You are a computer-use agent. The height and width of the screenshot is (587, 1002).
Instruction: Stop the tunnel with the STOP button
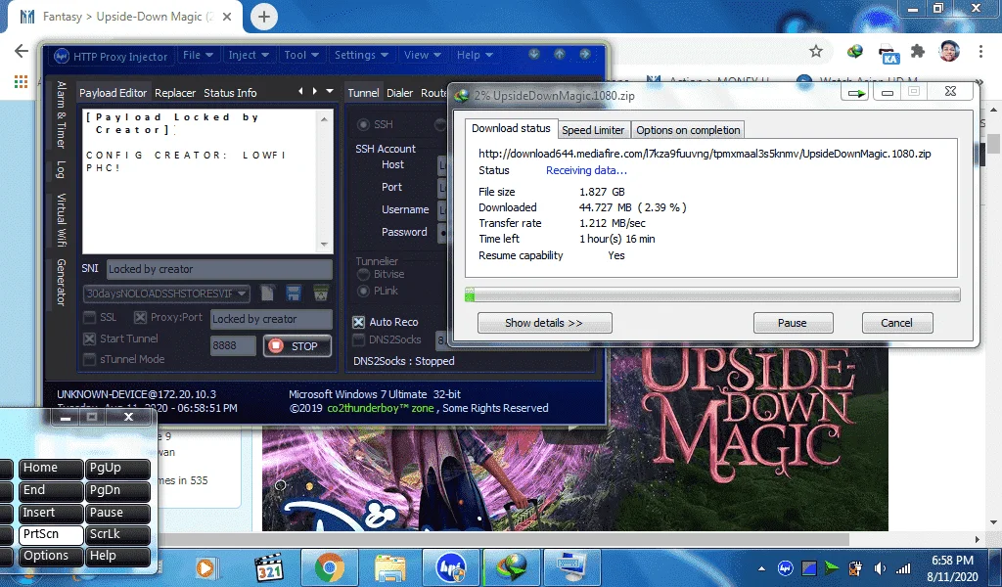coord(297,345)
